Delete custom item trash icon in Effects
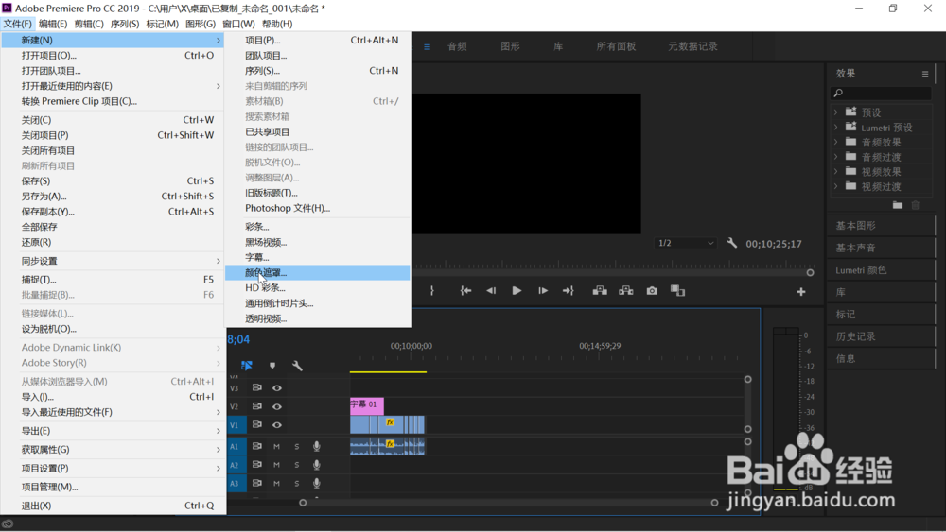 (x=915, y=205)
